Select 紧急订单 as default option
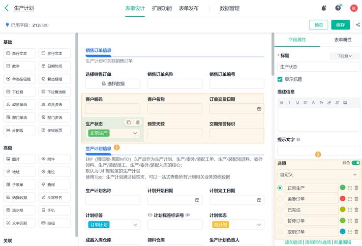 280,199
